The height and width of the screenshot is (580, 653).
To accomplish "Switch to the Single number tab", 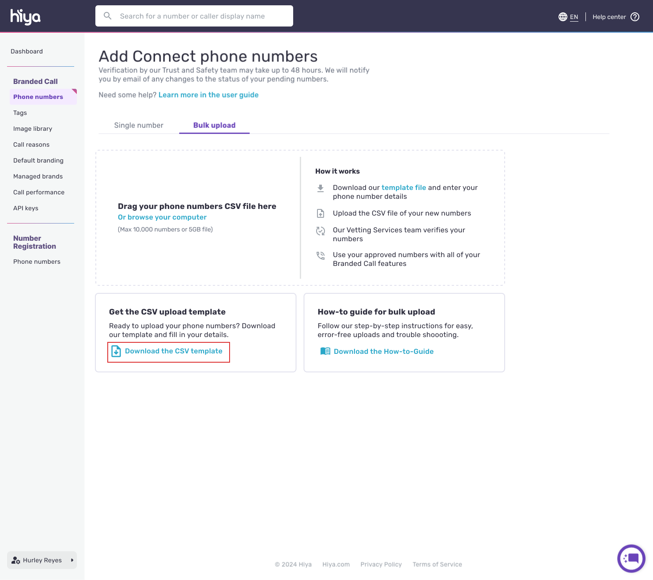I will point(139,125).
